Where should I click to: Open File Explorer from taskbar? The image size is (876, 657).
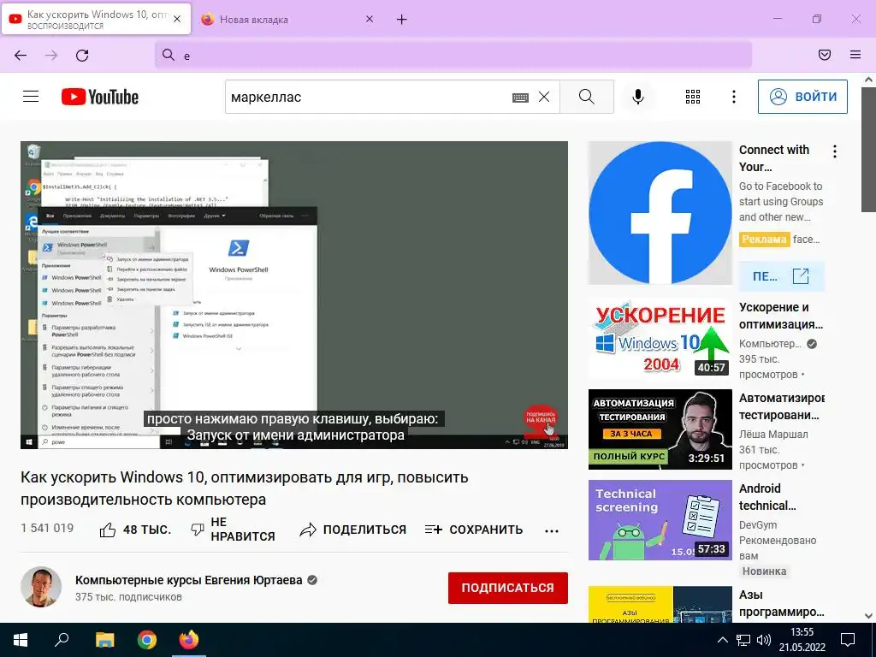pos(104,640)
